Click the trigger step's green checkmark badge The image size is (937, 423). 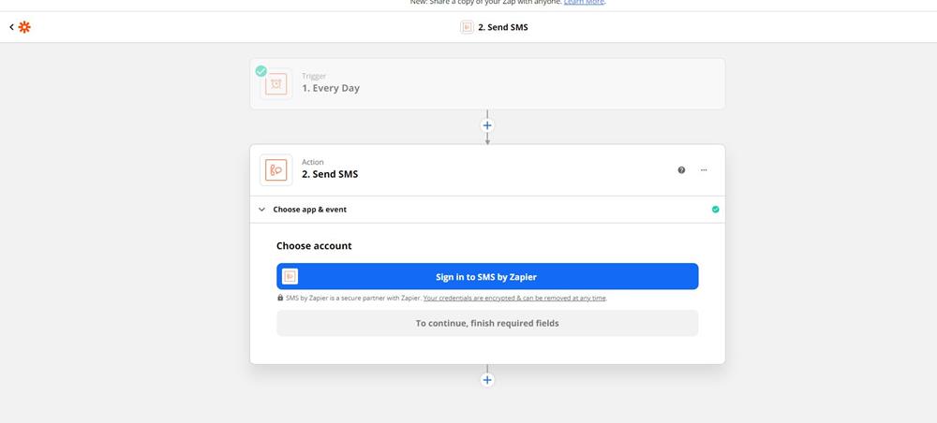[x=261, y=71]
